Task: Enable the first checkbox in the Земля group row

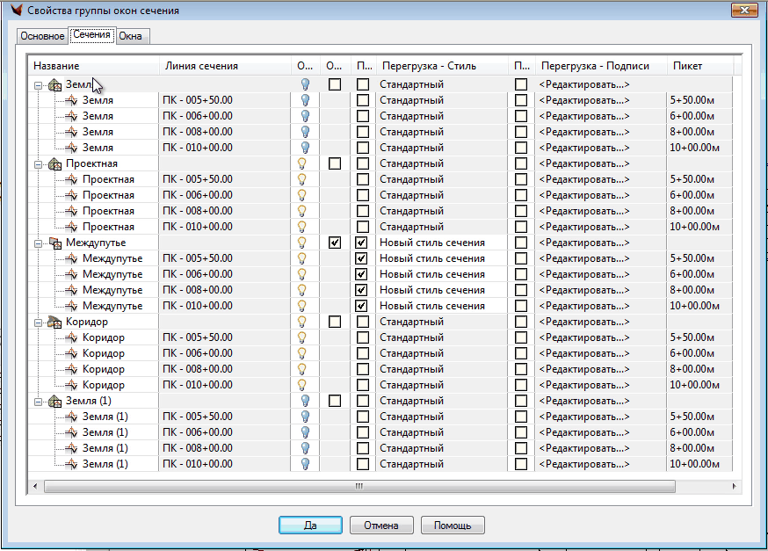Action: tap(335, 84)
